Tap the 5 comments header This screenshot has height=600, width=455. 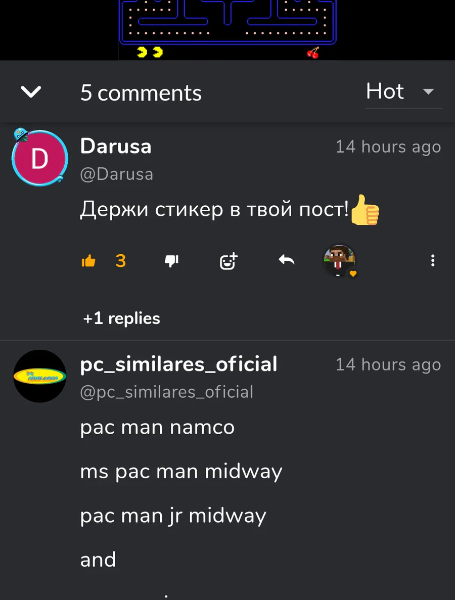[x=141, y=93]
